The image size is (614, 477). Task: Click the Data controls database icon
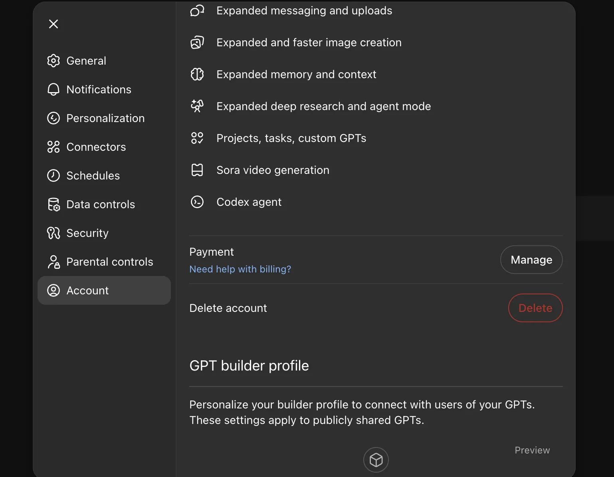[x=53, y=204]
